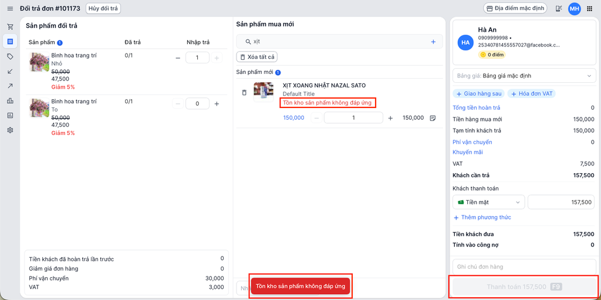Click the plus icon in product search bar
Viewport: 601px width, 300px height.
433,42
